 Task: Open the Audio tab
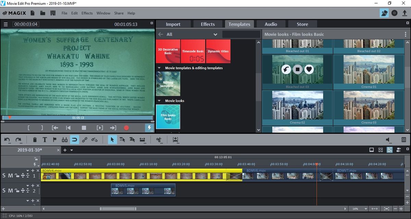coord(271,24)
